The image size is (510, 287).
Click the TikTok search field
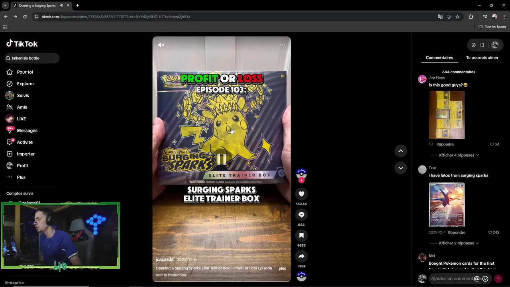(x=31, y=58)
